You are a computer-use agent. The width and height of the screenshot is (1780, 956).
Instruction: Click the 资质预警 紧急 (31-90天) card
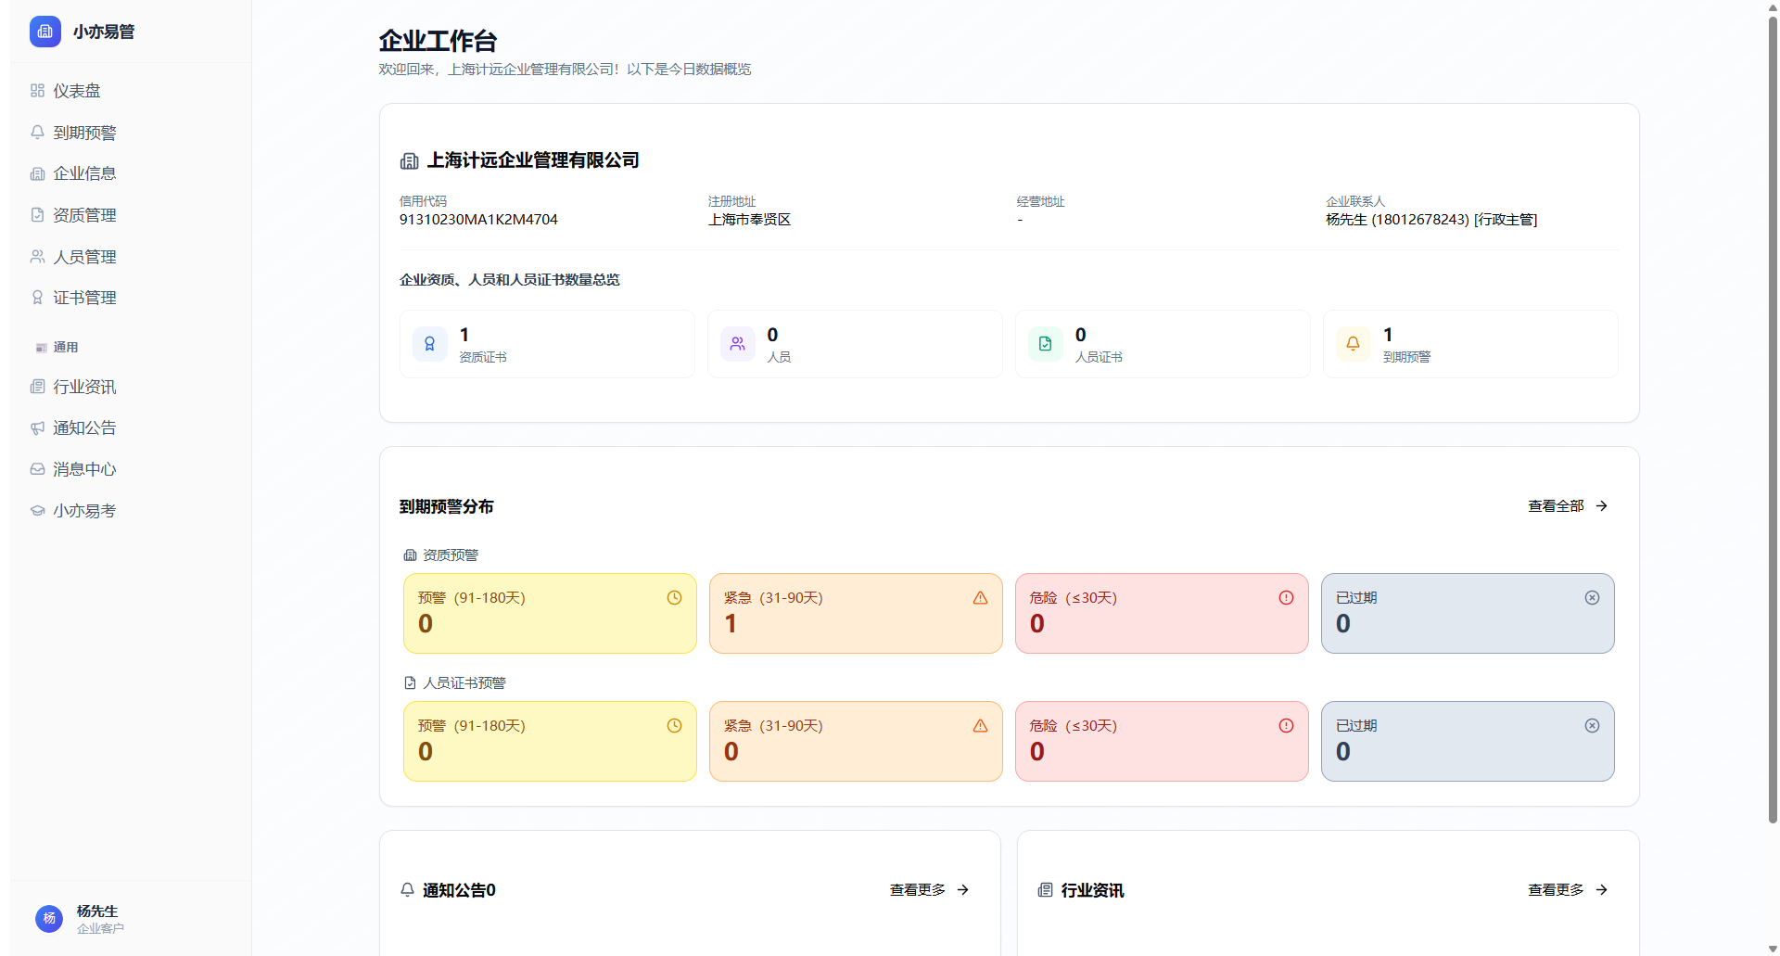coord(856,613)
